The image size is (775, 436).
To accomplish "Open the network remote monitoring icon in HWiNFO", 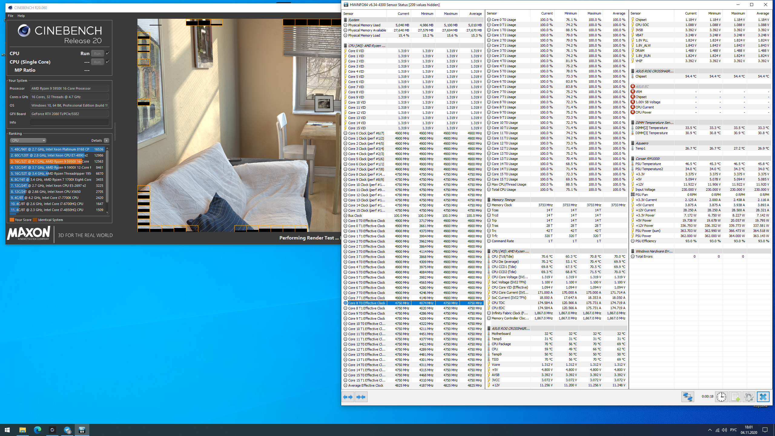I will 688,397.
